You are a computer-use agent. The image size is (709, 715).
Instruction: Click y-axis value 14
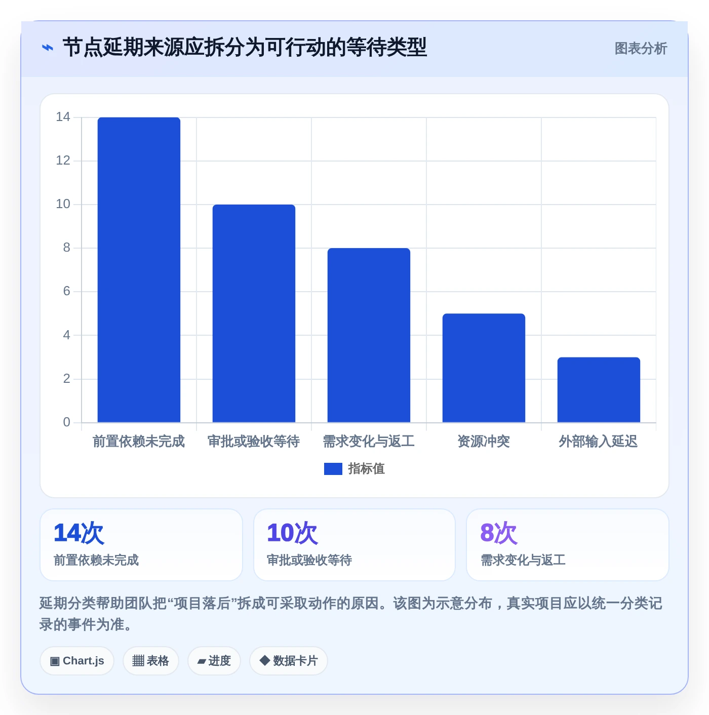point(63,117)
